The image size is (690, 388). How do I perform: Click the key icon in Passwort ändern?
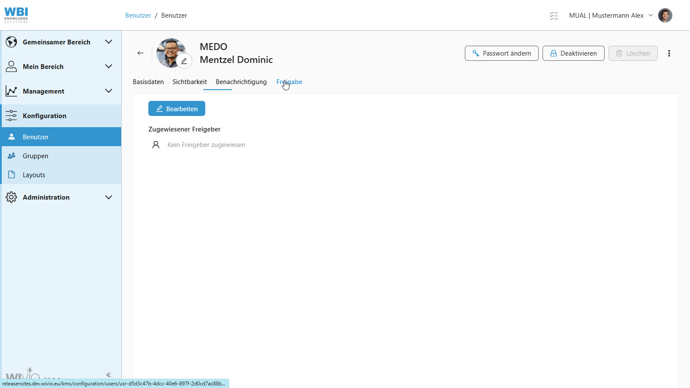point(476,53)
